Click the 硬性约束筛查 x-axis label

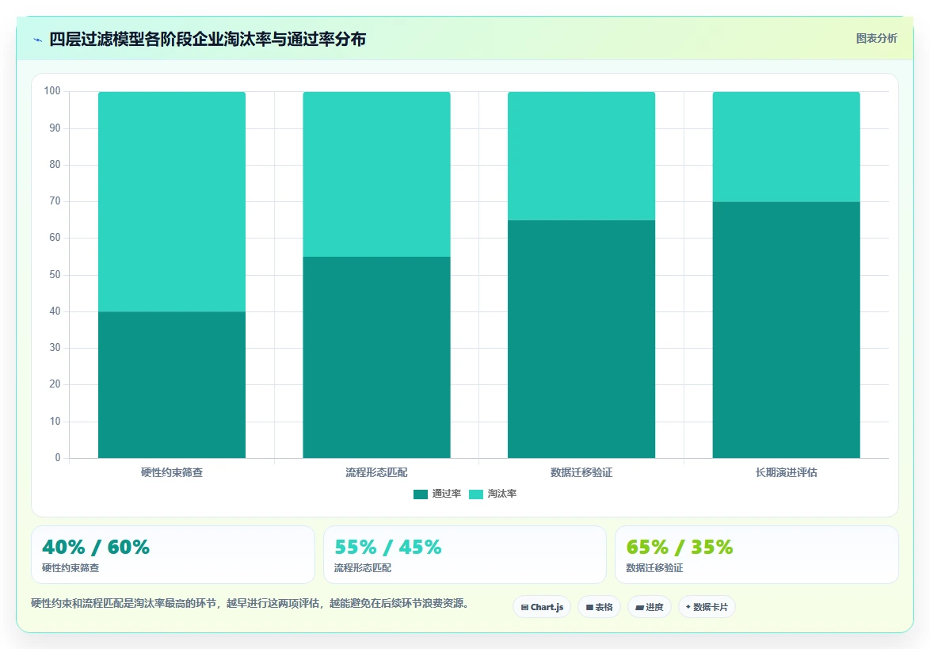pyautogui.click(x=172, y=472)
